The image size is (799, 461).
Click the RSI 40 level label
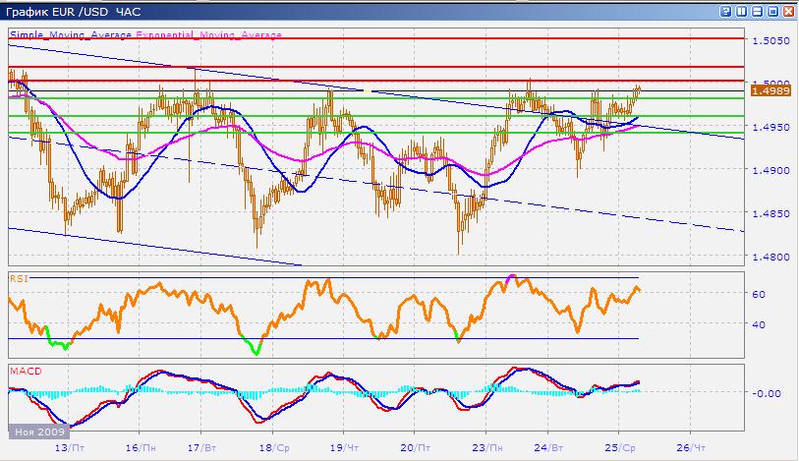coord(759,324)
